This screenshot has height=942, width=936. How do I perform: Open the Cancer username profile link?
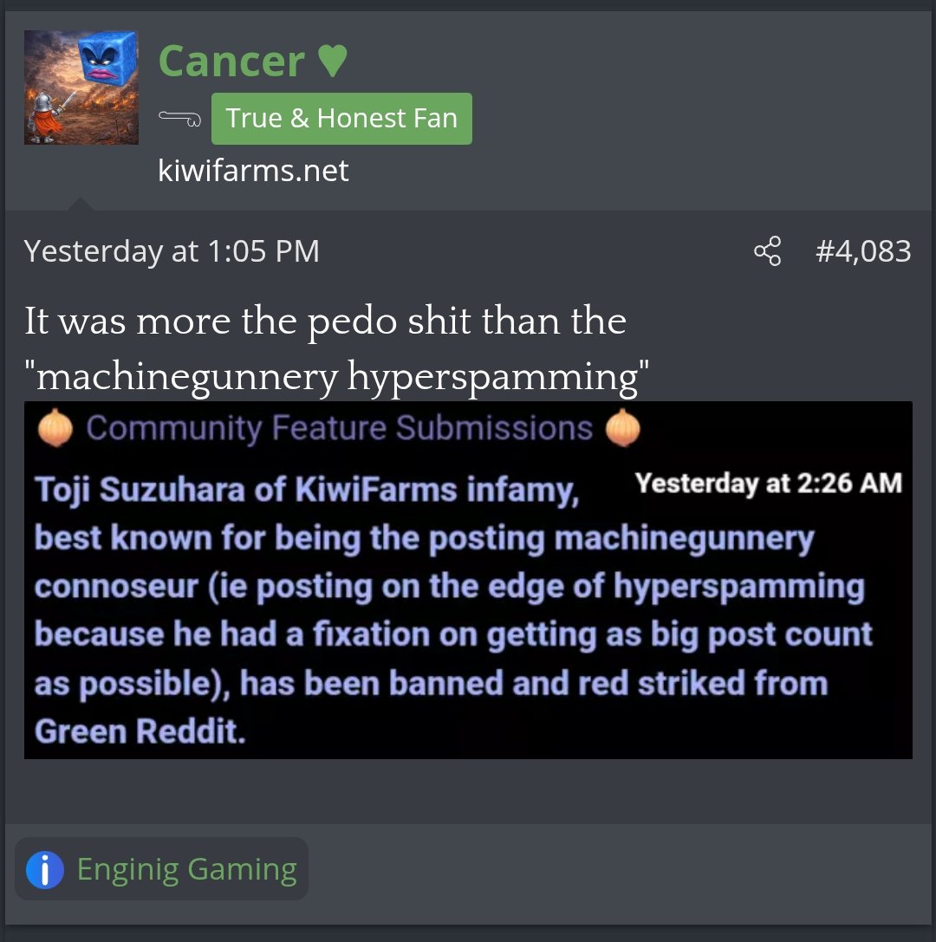click(231, 62)
